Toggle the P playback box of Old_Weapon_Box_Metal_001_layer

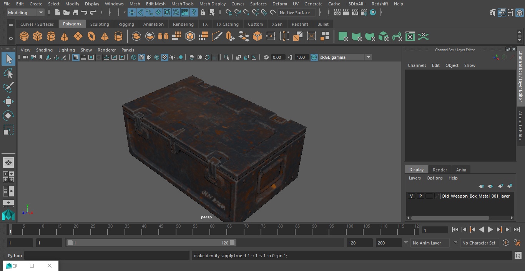420,196
